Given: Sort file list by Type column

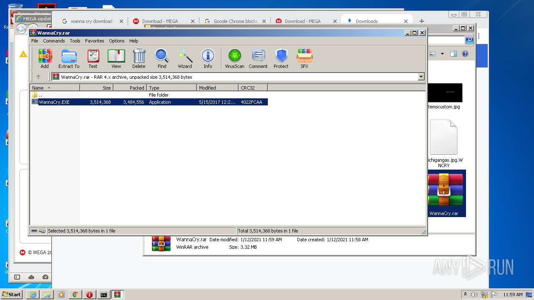Looking at the screenshot, I should [x=171, y=88].
